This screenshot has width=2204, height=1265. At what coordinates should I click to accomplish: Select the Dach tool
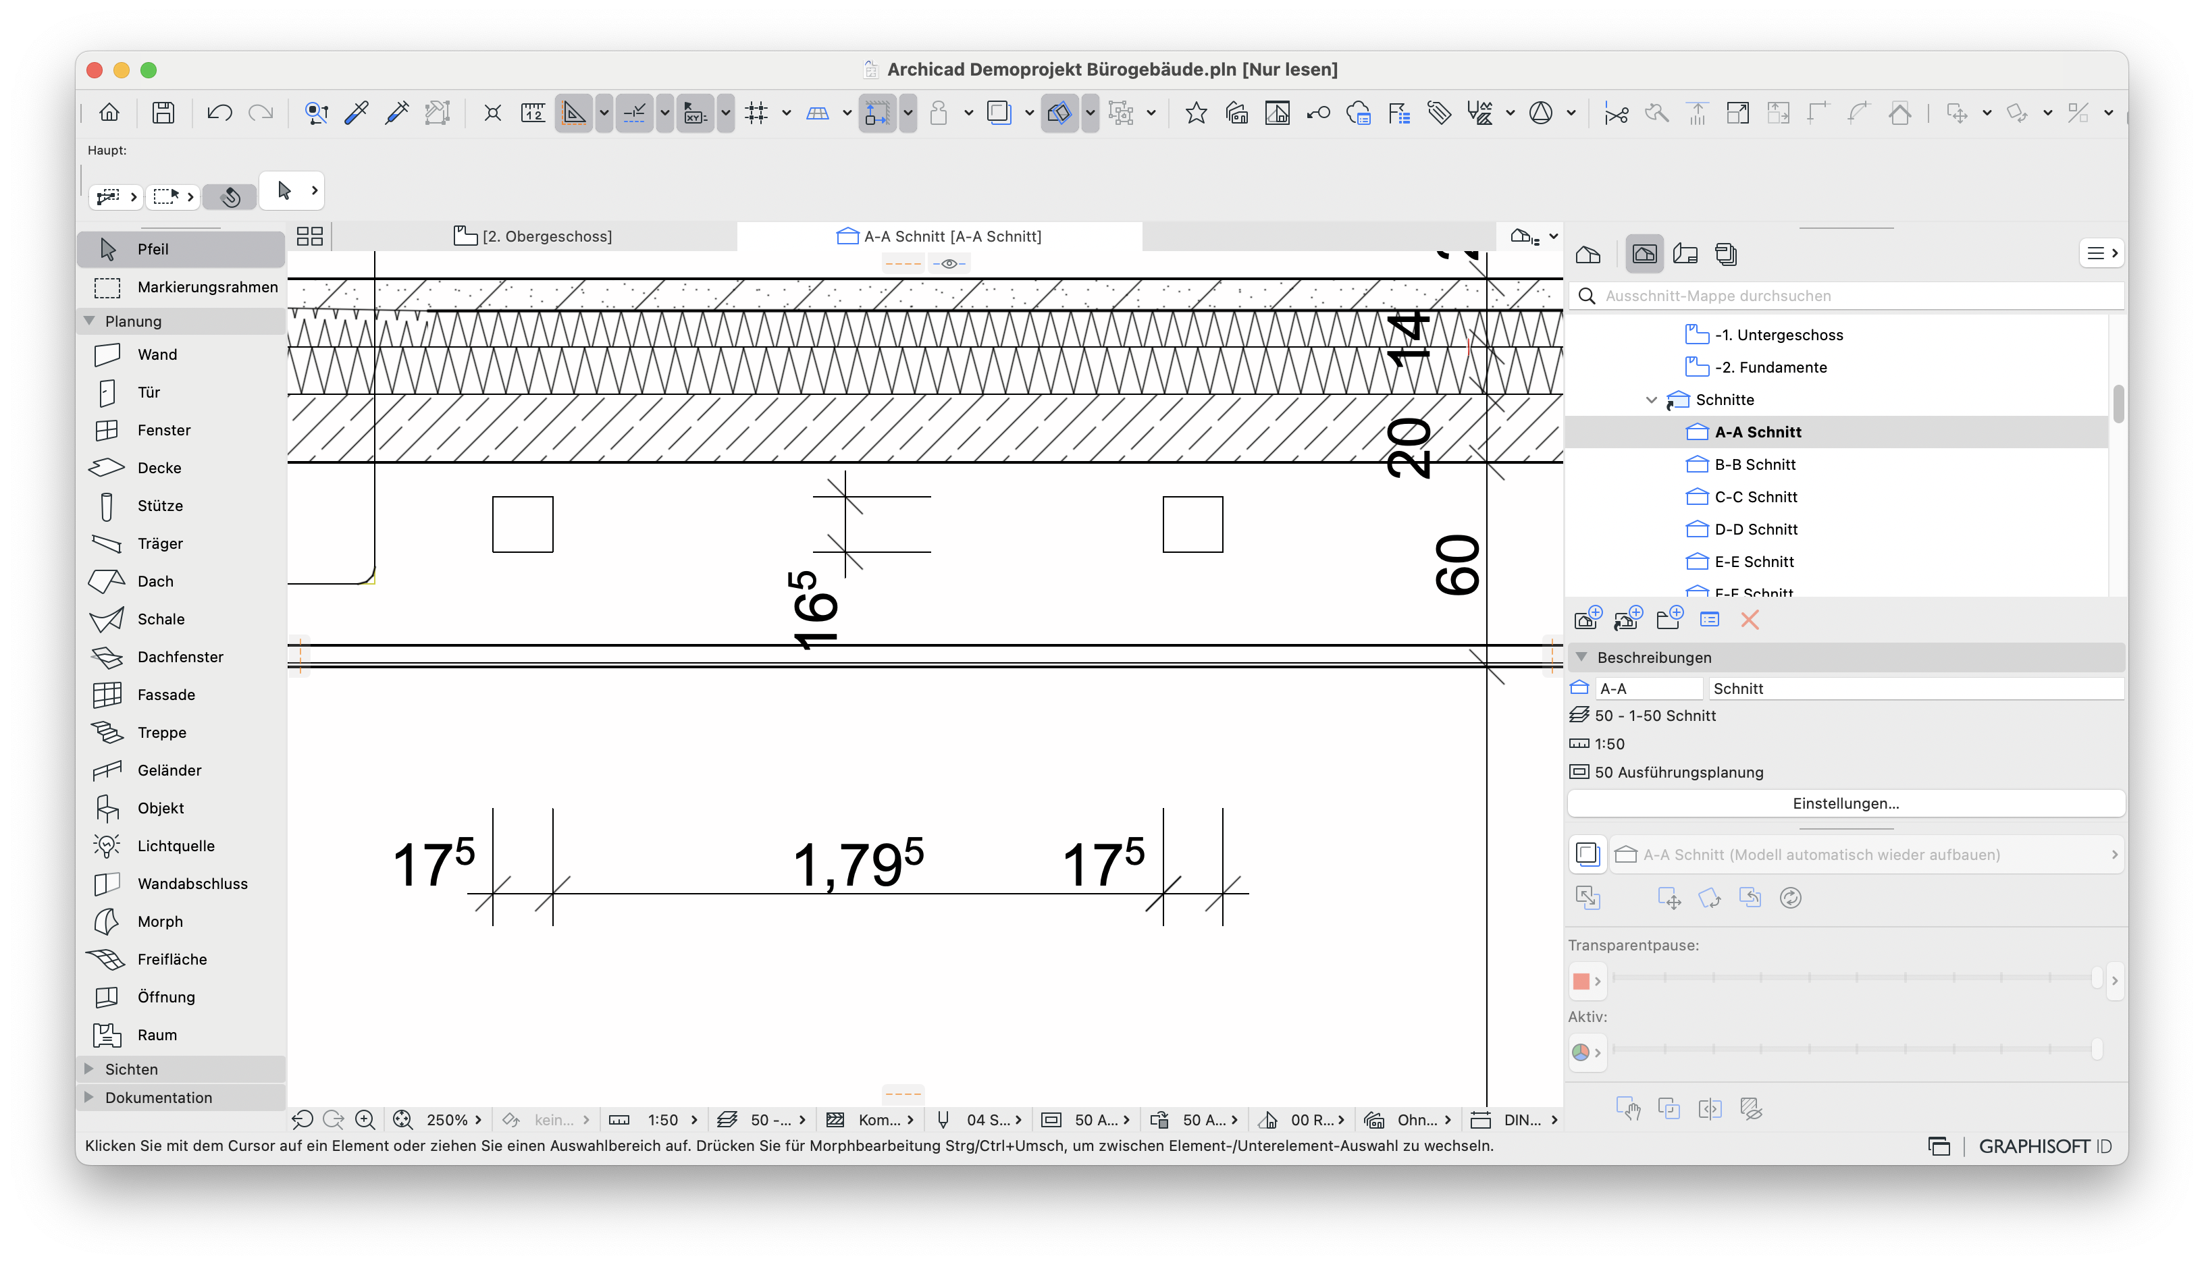[x=181, y=581]
